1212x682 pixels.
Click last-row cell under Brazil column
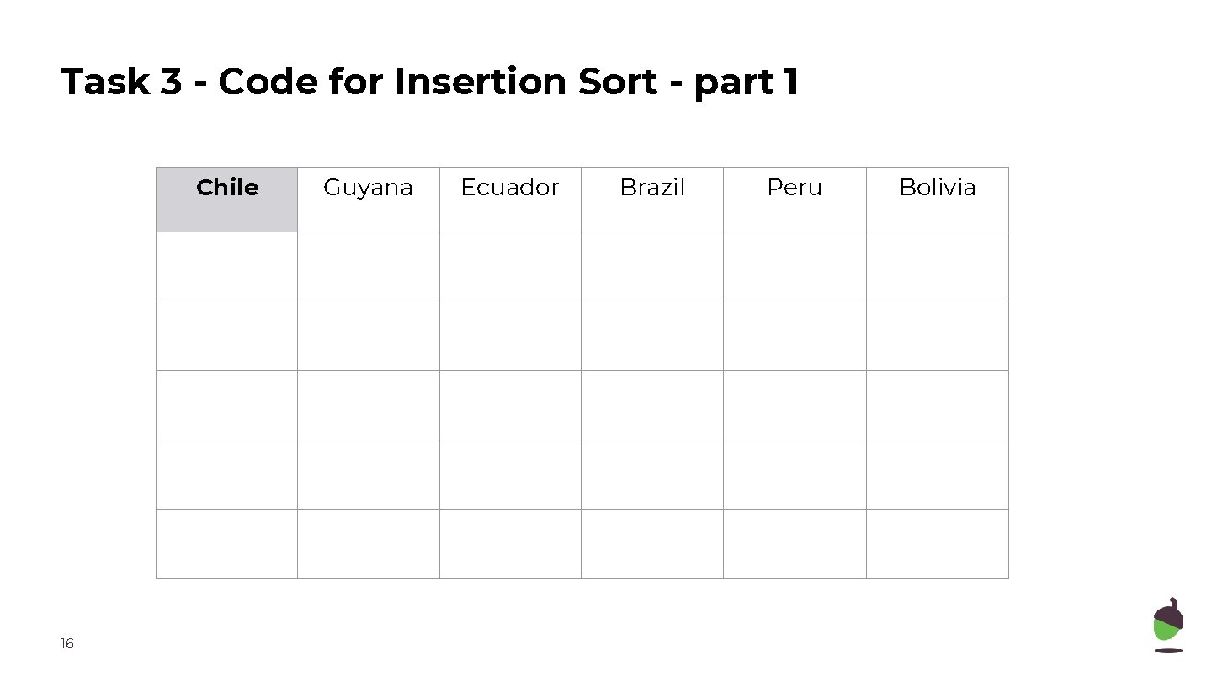click(x=652, y=544)
